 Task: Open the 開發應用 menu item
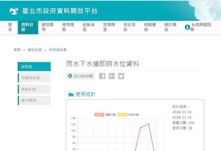48,27
